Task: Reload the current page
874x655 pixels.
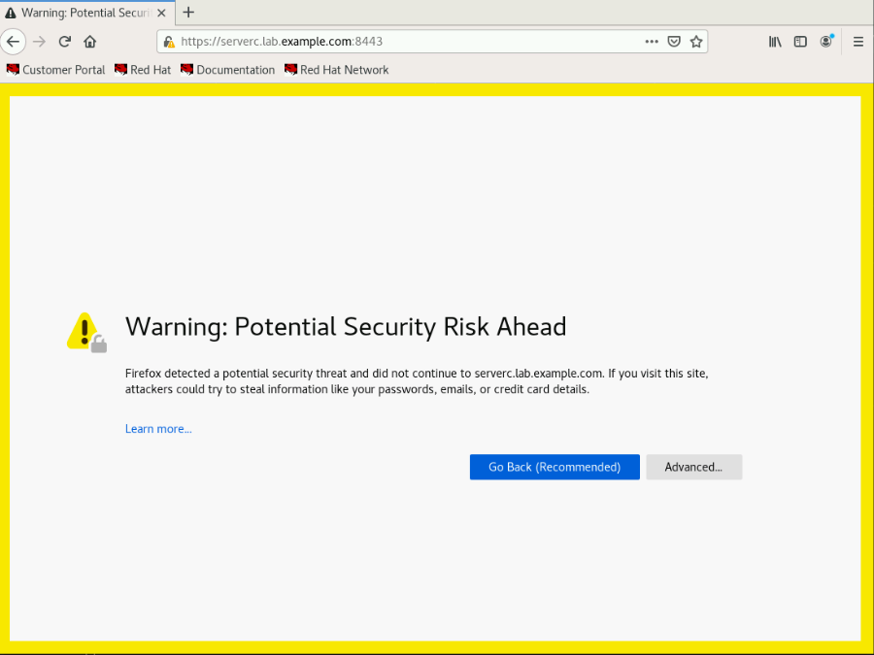Action: [x=65, y=42]
